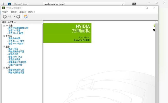
Task: Close the NVIDIA Control Panel window
Action: [x=154, y=8]
